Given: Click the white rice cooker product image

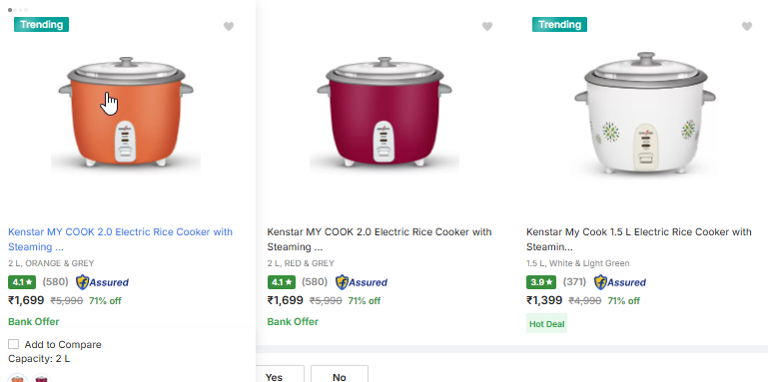Looking at the screenshot, I should point(644,114).
